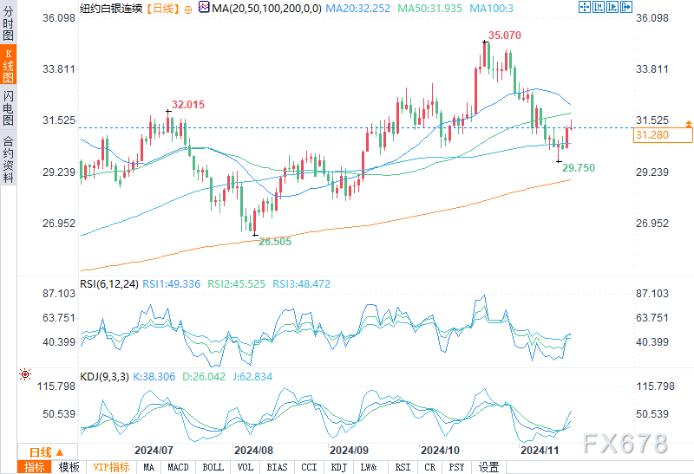Switch to the 分时图 side tab
The height and width of the screenshot is (474, 694).
click(9, 26)
